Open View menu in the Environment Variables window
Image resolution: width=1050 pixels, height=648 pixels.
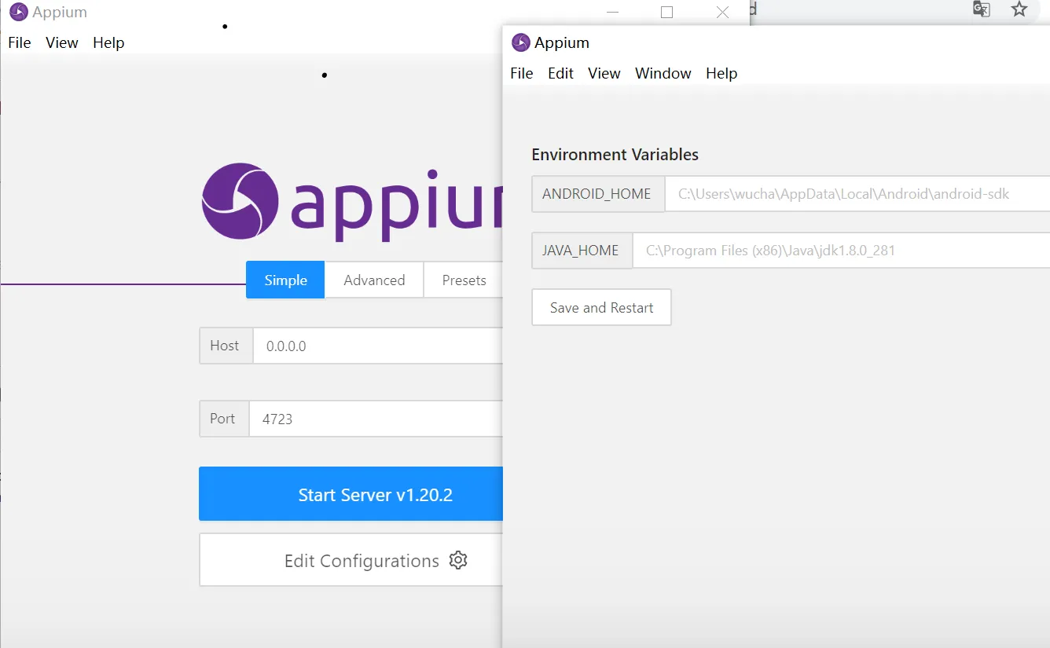[604, 73]
